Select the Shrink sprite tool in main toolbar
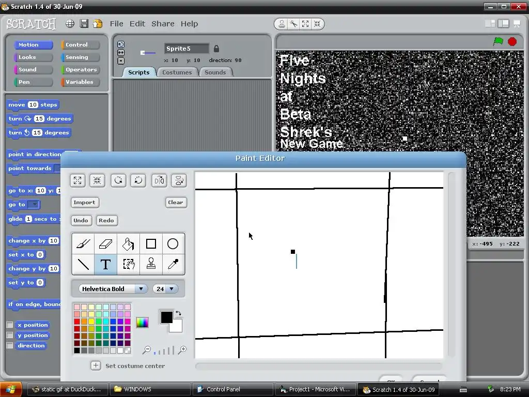Image resolution: width=529 pixels, height=397 pixels. [317, 24]
